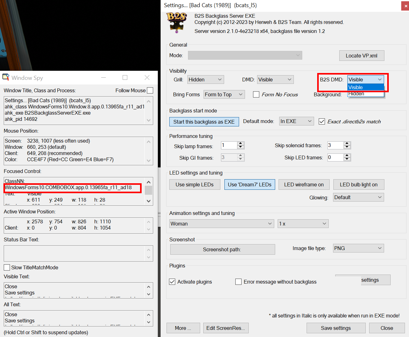Open the Woman animation dropdown
This screenshot has height=337, width=409.
point(222,224)
